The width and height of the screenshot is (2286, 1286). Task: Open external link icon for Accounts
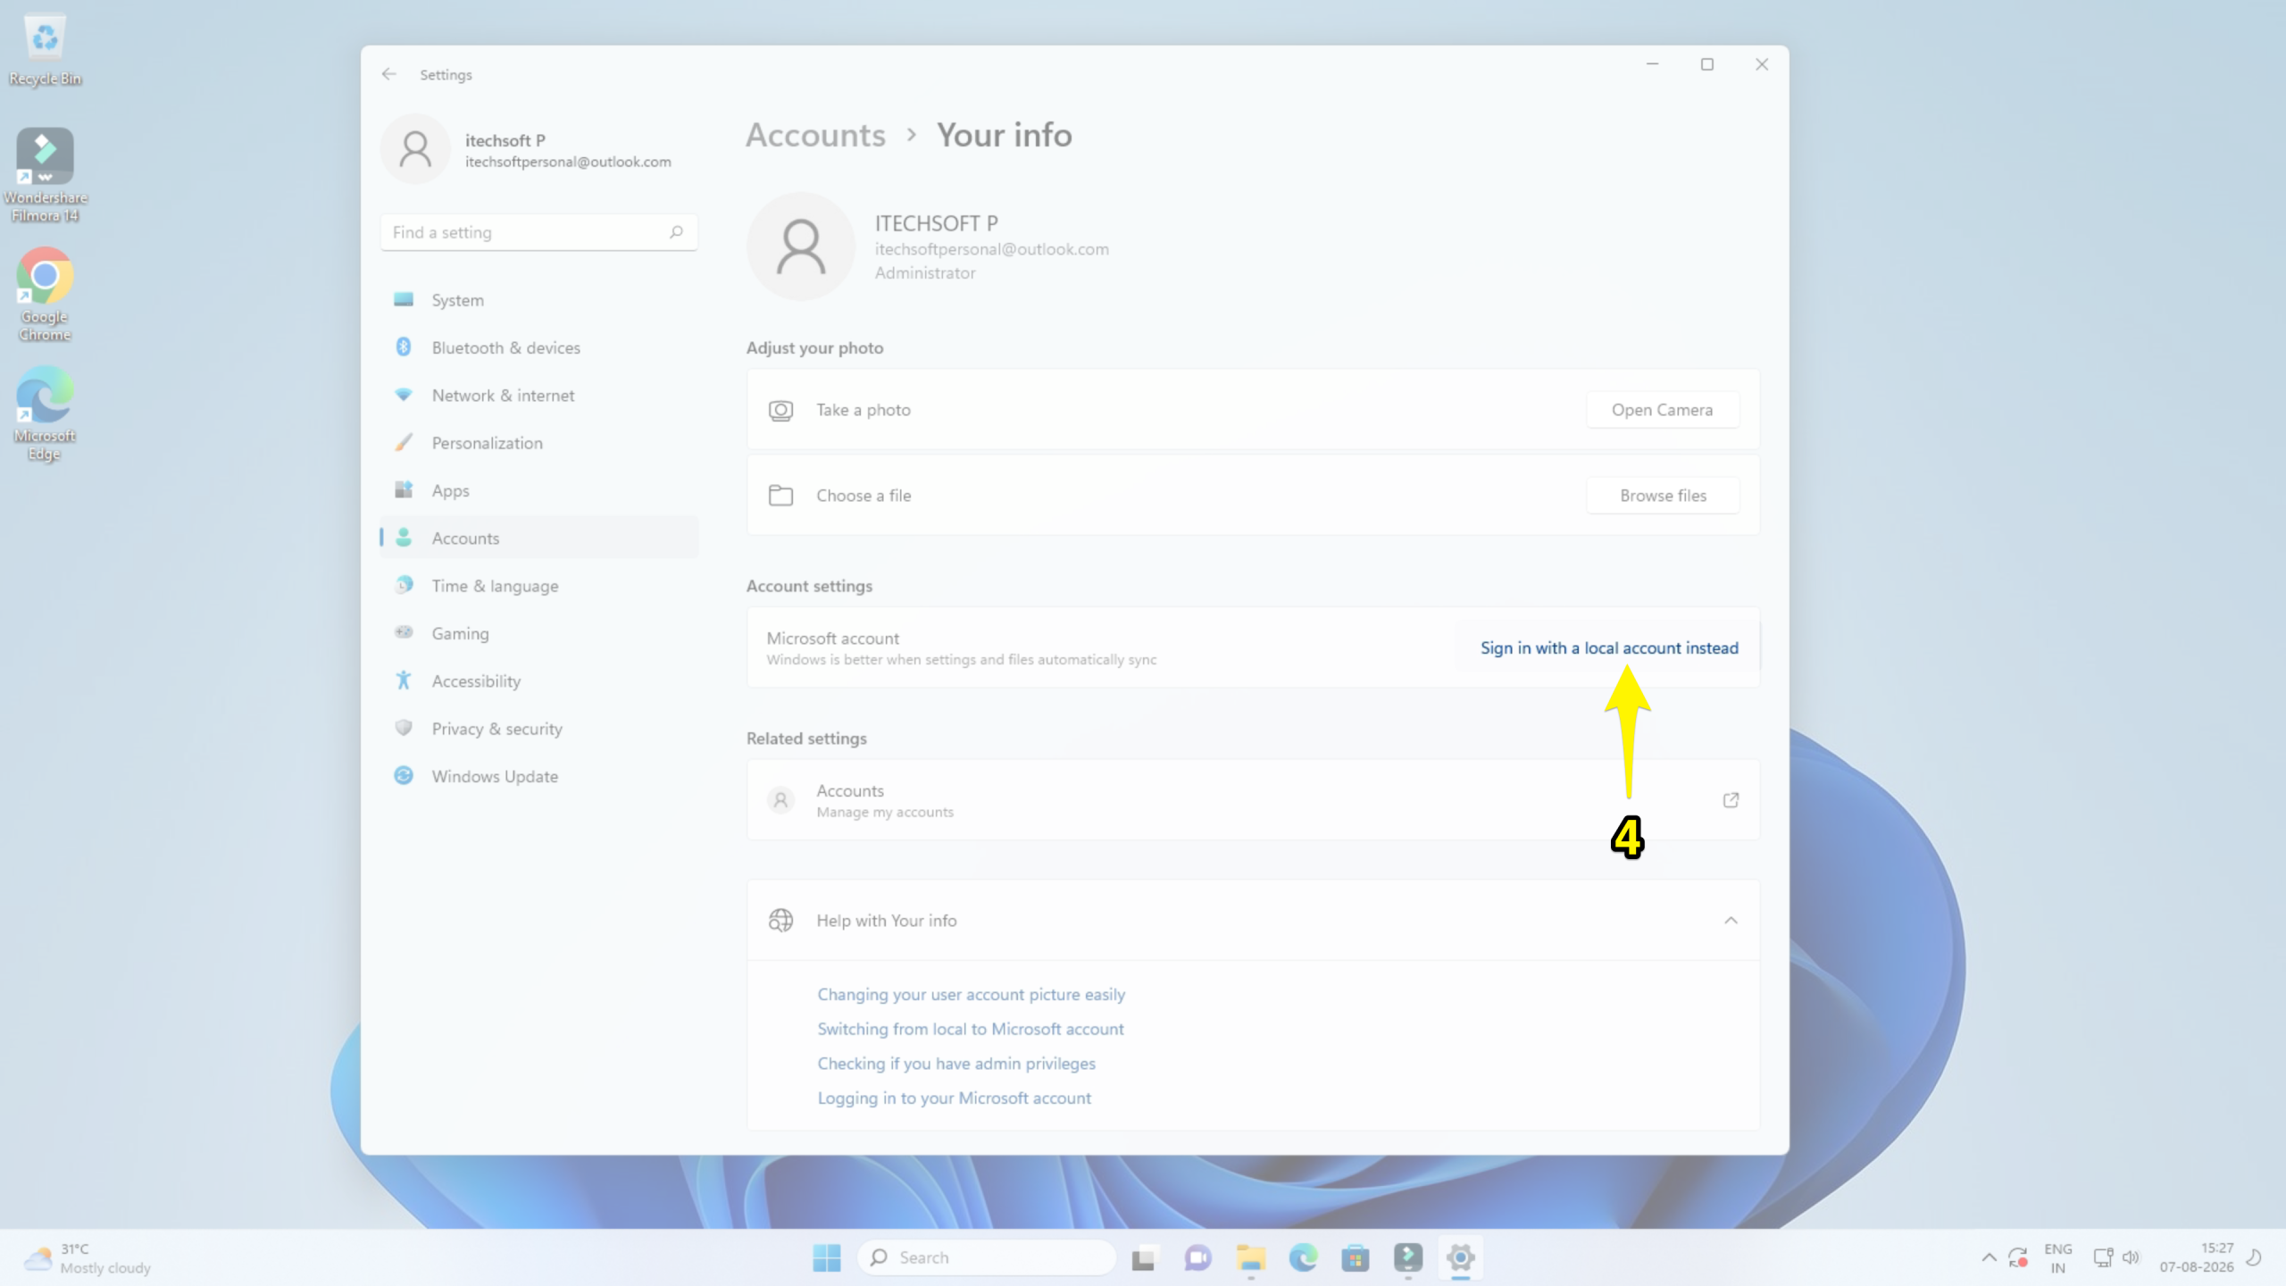coord(1731,800)
